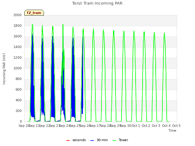Click the green Tower legend swatch
Viewport: 195px width, 146px height.
tap(114, 141)
